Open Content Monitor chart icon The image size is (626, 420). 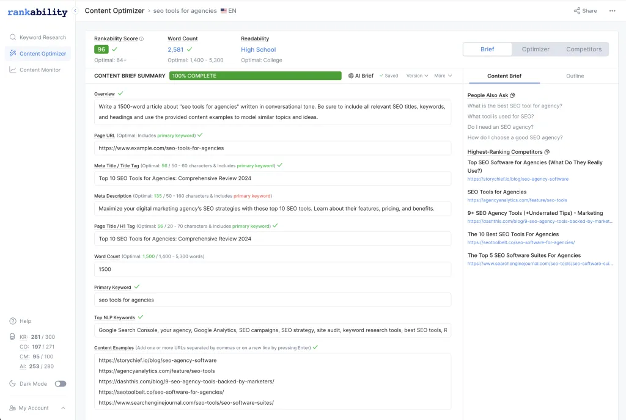click(13, 70)
